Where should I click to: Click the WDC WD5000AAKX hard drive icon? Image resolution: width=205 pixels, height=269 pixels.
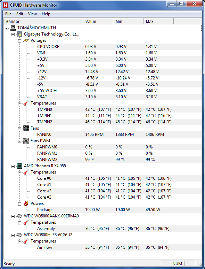19,216
